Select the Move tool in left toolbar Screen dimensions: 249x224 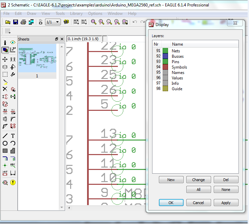point(5,59)
